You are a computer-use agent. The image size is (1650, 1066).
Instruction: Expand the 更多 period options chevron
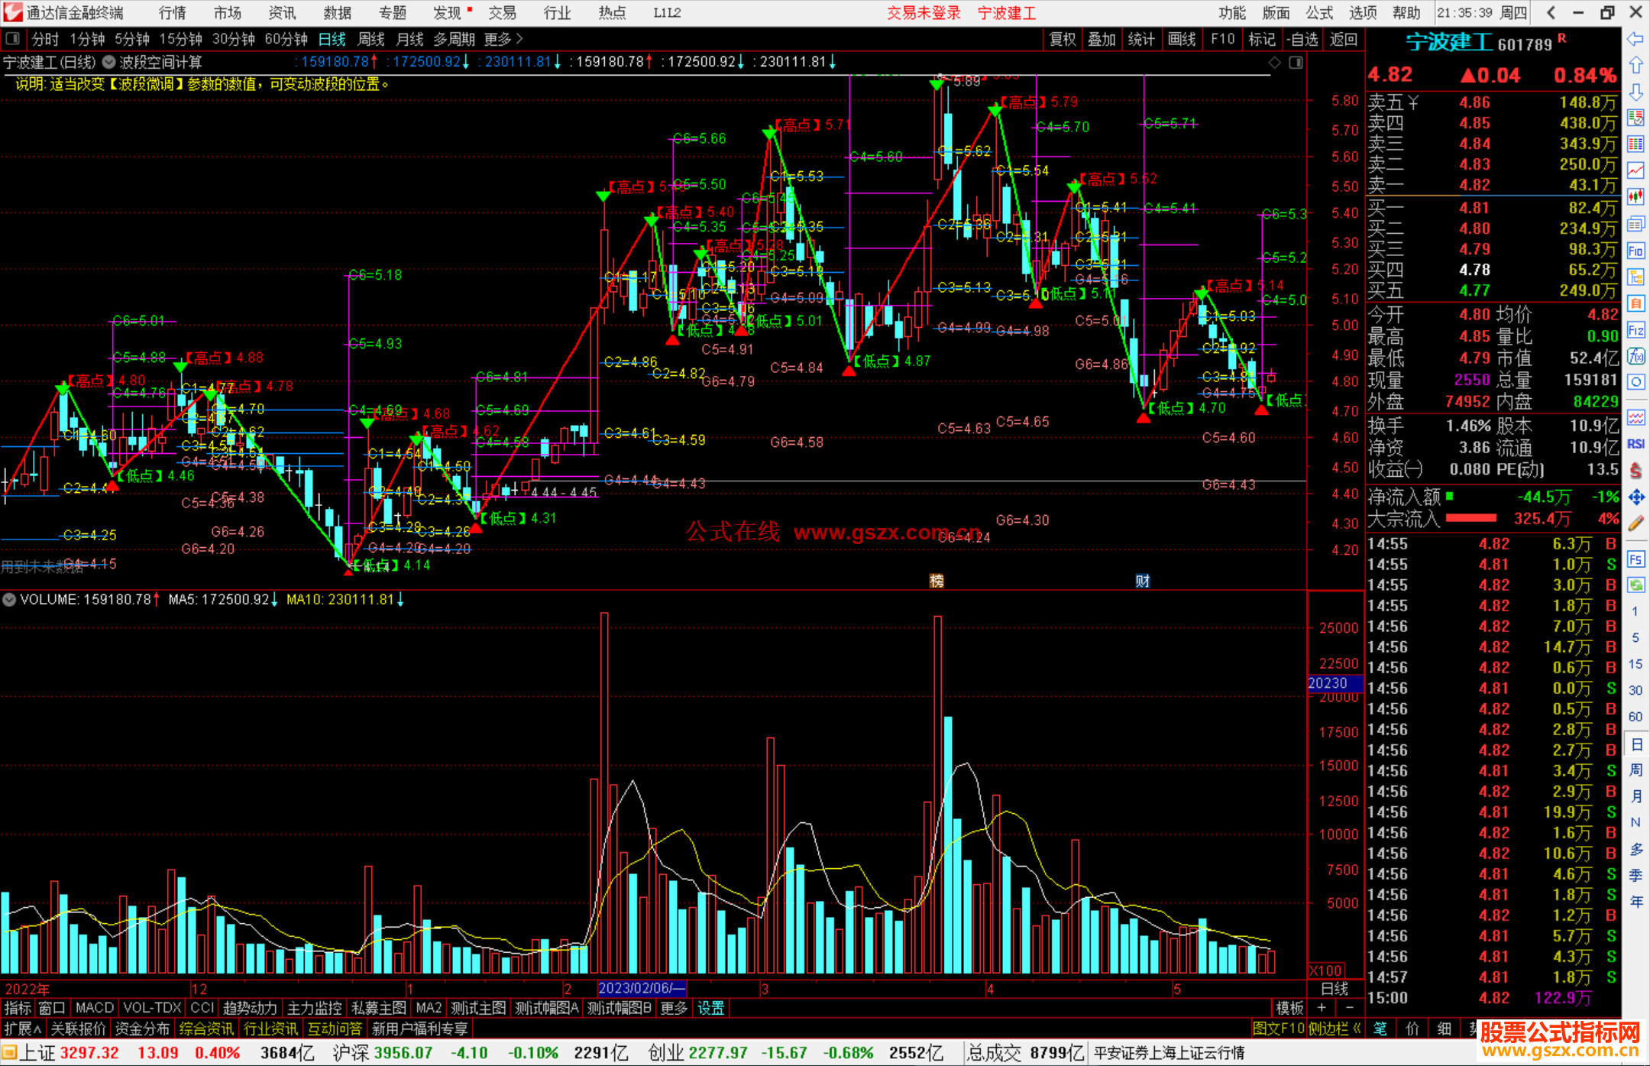click(519, 38)
